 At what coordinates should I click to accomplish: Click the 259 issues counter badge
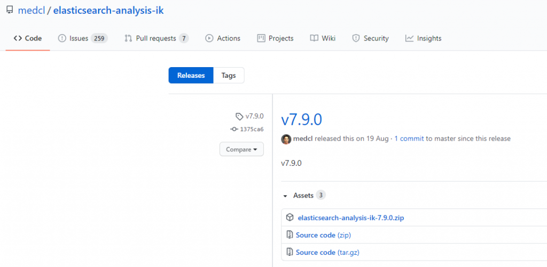pyautogui.click(x=99, y=38)
